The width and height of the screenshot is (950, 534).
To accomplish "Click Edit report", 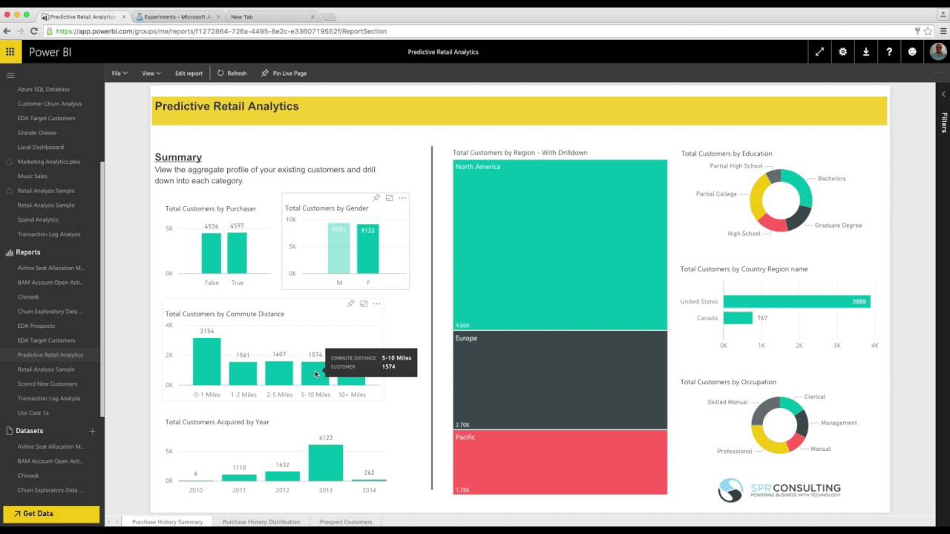I will [x=189, y=73].
